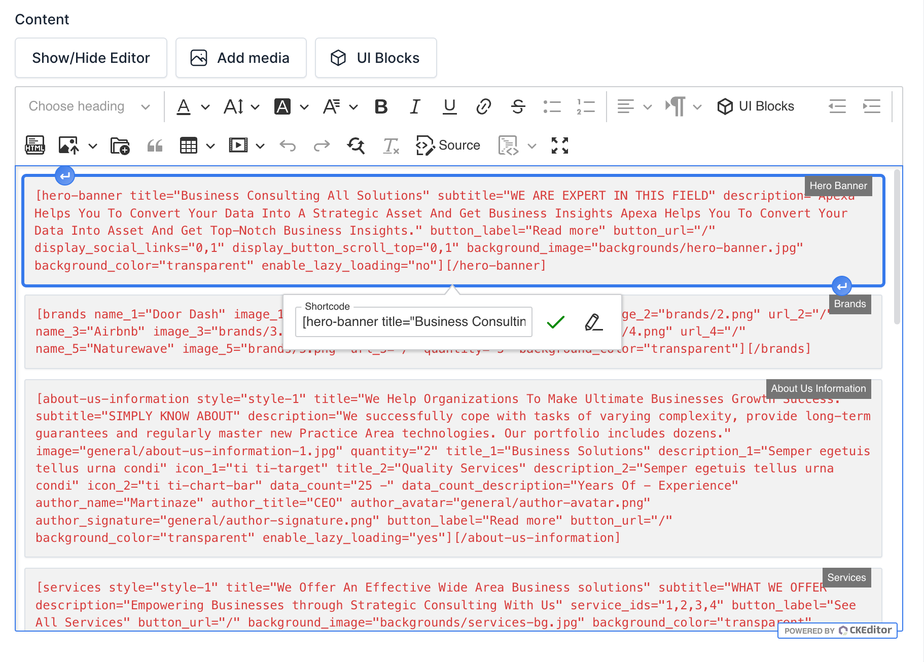Toggle strikethrough formatting

click(x=518, y=106)
